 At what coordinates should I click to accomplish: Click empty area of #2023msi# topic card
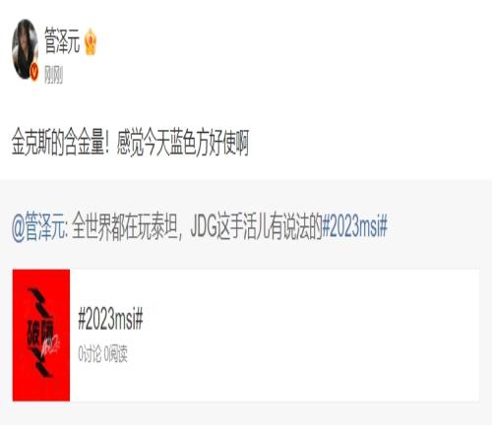(312, 335)
